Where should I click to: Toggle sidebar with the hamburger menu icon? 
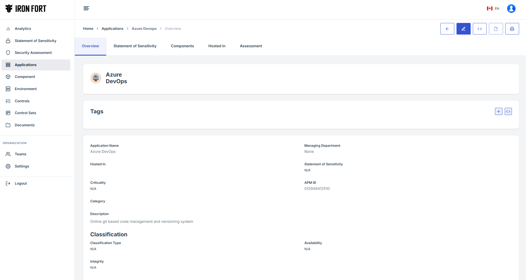[86, 8]
